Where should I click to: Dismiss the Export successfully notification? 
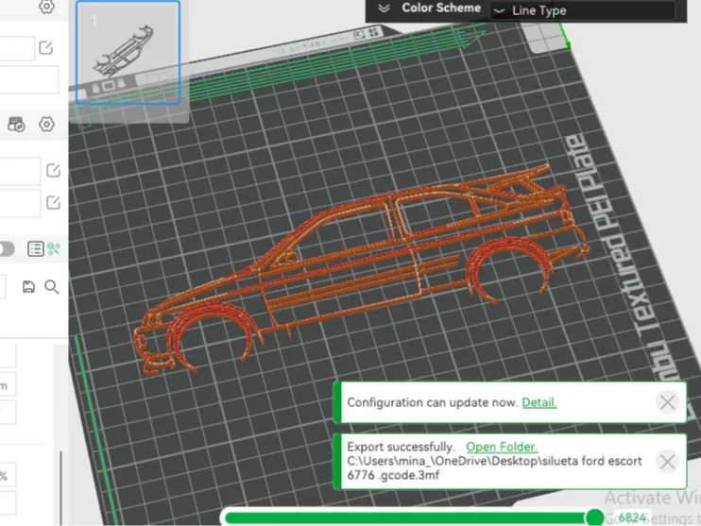pyautogui.click(x=668, y=462)
